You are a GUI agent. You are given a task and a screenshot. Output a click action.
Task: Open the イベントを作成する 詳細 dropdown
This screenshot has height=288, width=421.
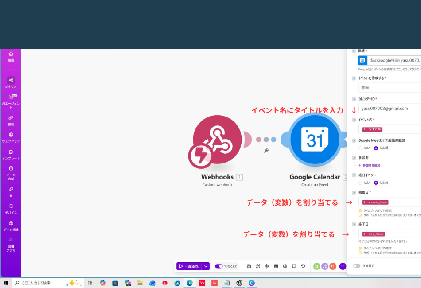pos(389,87)
